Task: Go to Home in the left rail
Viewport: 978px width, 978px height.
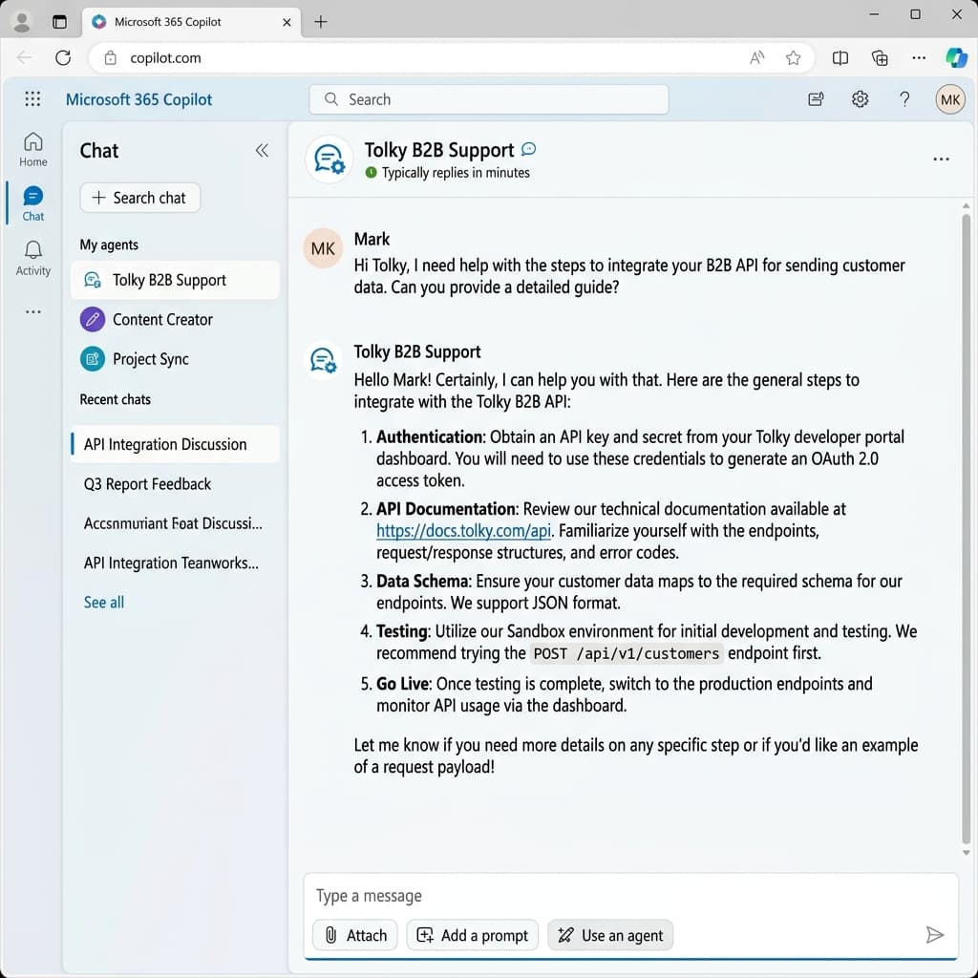Action: click(x=33, y=150)
